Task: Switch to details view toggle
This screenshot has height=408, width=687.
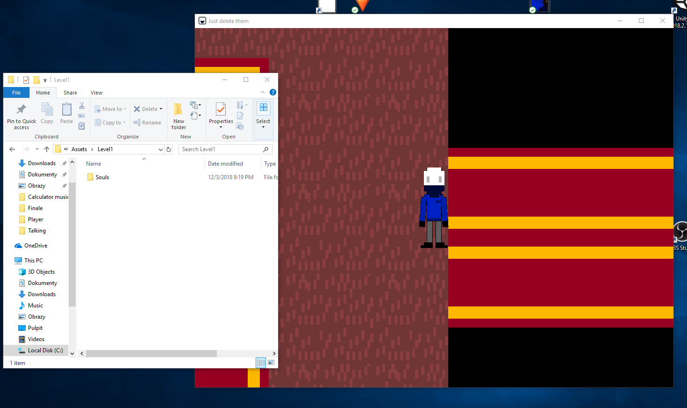Action: [261, 363]
